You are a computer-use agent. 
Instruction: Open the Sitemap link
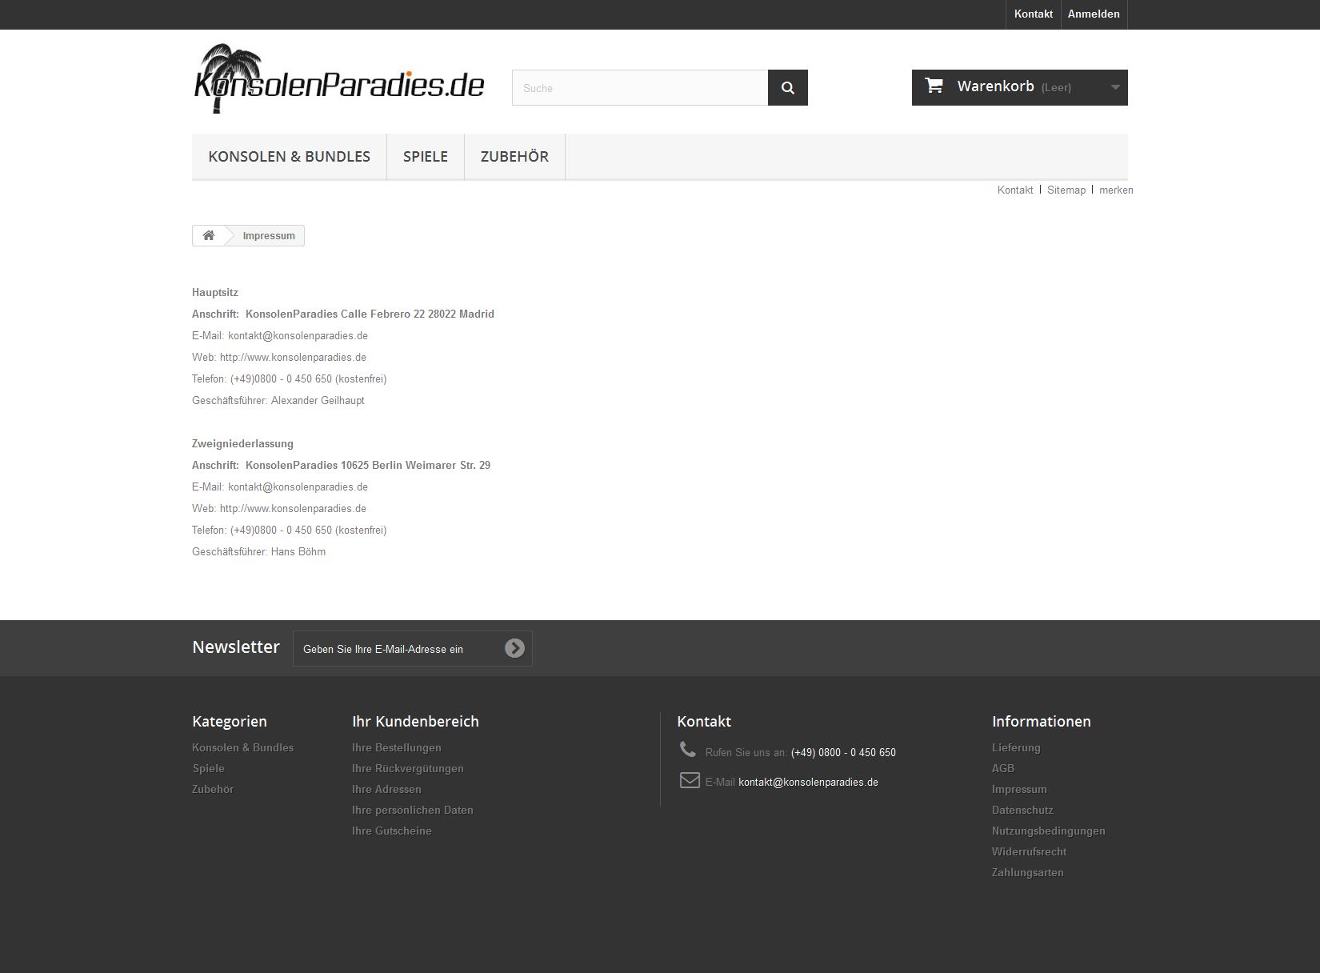[x=1066, y=190]
